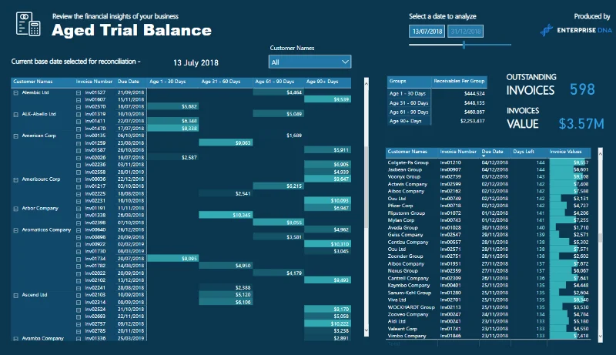This screenshot has height=355, width=616.
Task: Click the Receivables Per Group column header
Action: [x=459, y=81]
